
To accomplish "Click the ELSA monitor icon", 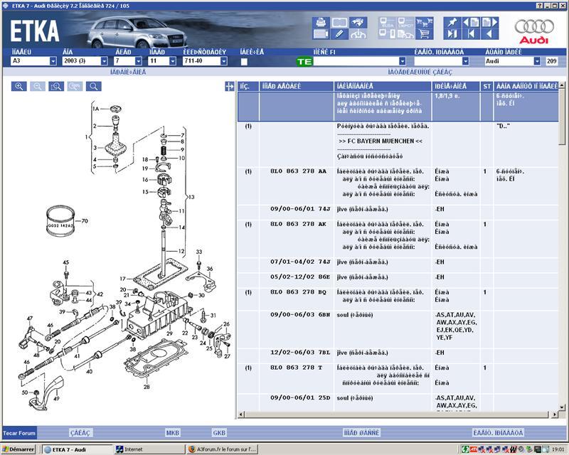I will (387, 23).
